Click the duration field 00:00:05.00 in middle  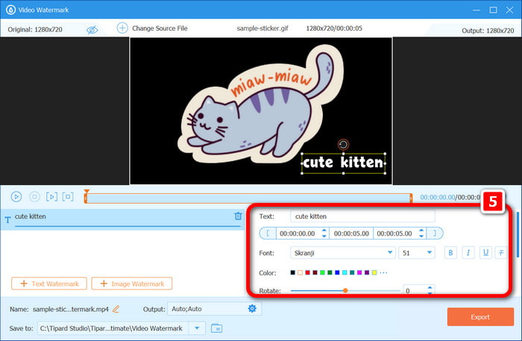[x=351, y=234]
